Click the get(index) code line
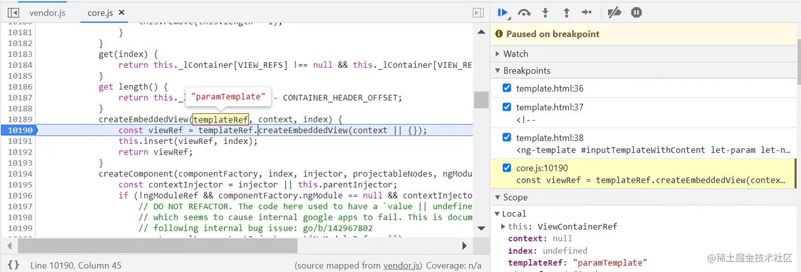The width and height of the screenshot is (801, 272). (x=128, y=54)
